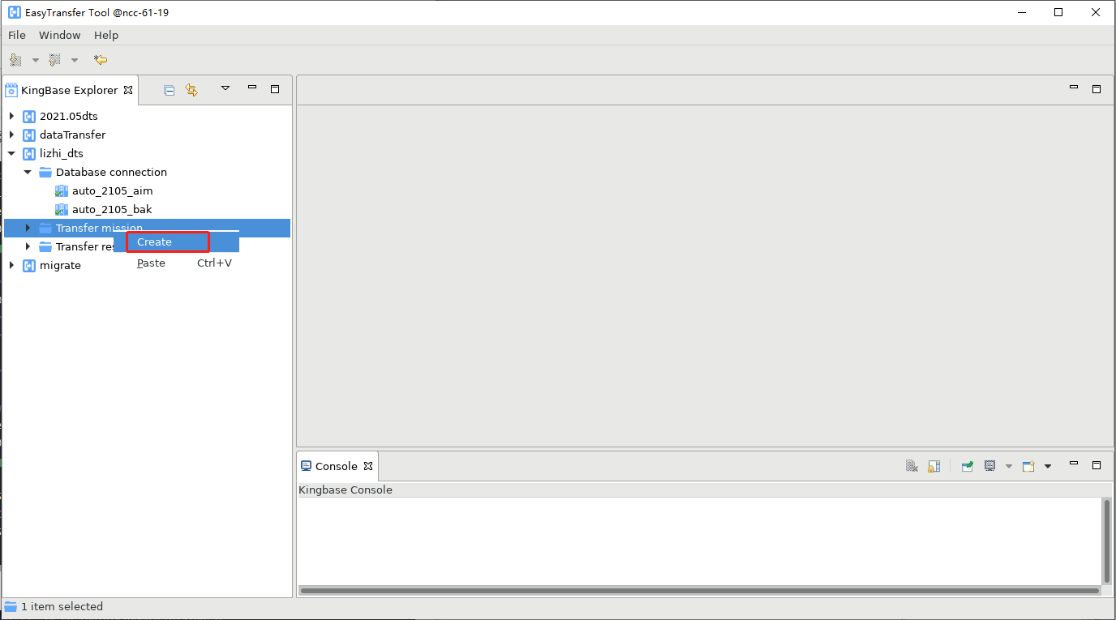Image resolution: width=1116 pixels, height=620 pixels.
Task: Click the Database connection folder icon
Action: 45,172
